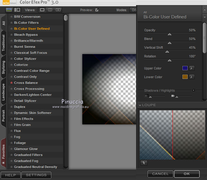Screen dimensions: 207x180
Task: Click the Upper Color blue swatch
Action: (185, 68)
